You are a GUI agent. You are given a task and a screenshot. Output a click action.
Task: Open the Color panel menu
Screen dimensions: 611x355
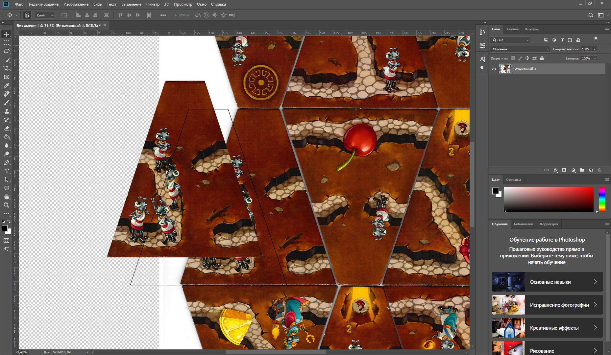point(607,180)
